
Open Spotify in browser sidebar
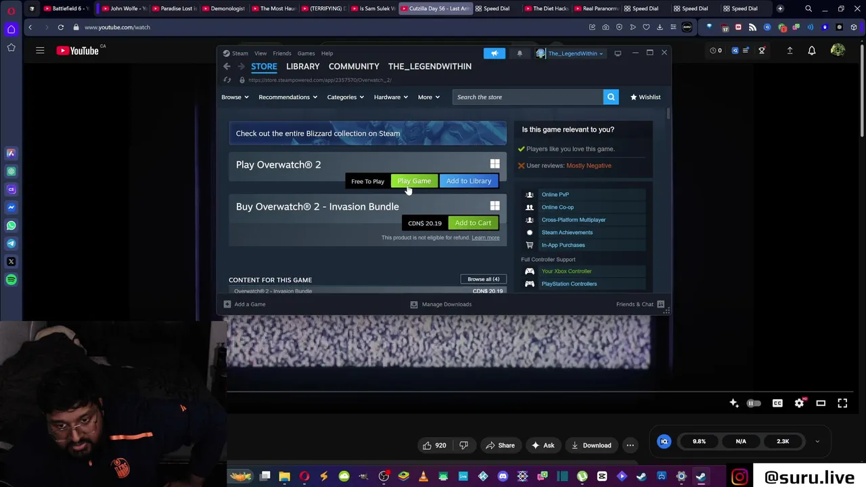(11, 279)
